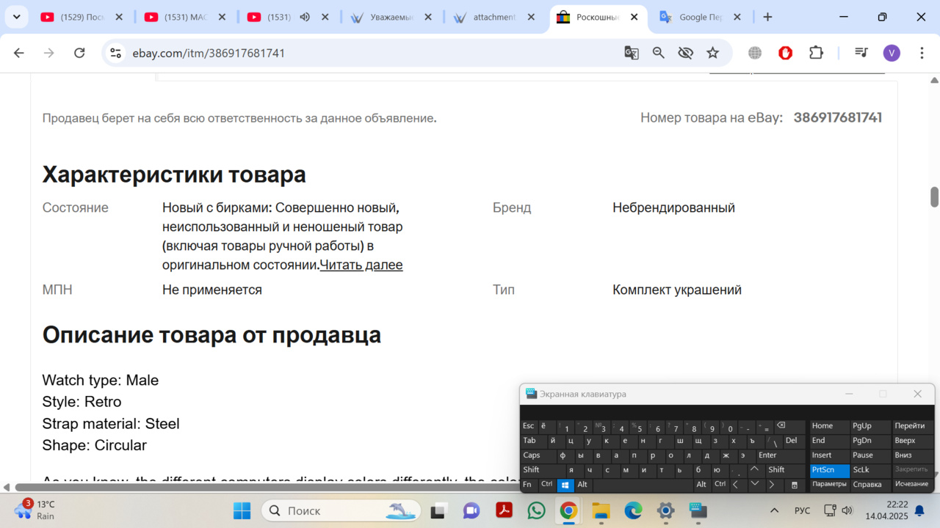Open the tab search dropdown arrow

(16, 17)
